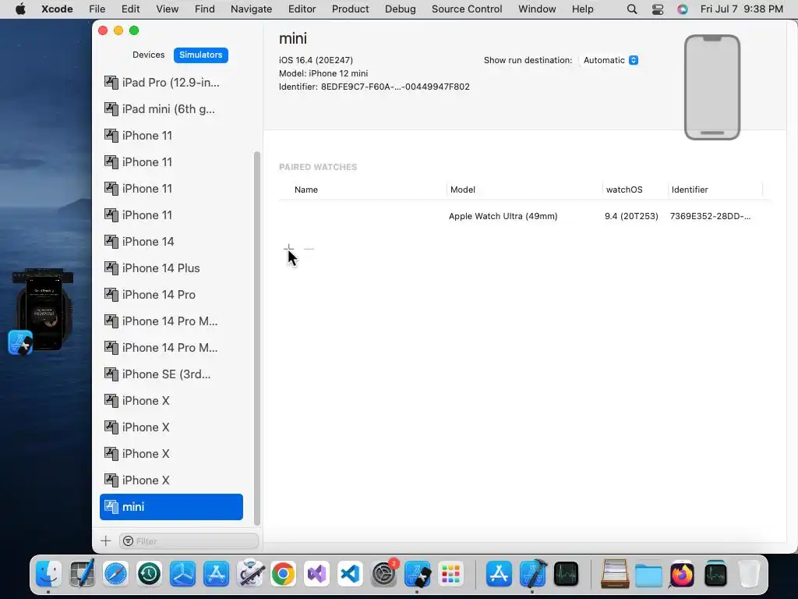Open the Xcode menu
Viewport: 798px width, 599px height.
coord(57,9)
